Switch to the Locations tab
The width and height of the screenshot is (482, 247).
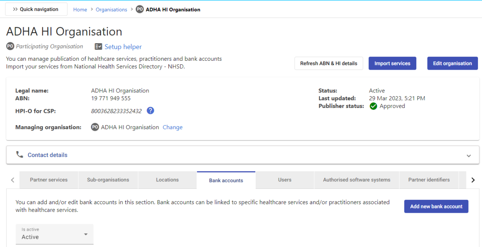pyautogui.click(x=167, y=180)
